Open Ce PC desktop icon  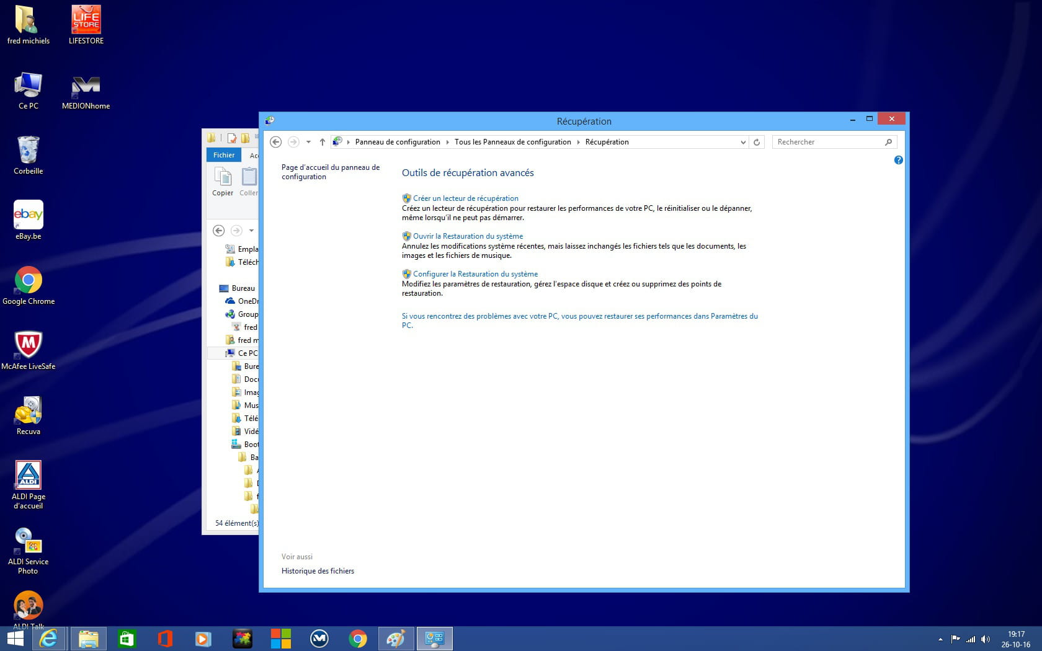coord(28,91)
